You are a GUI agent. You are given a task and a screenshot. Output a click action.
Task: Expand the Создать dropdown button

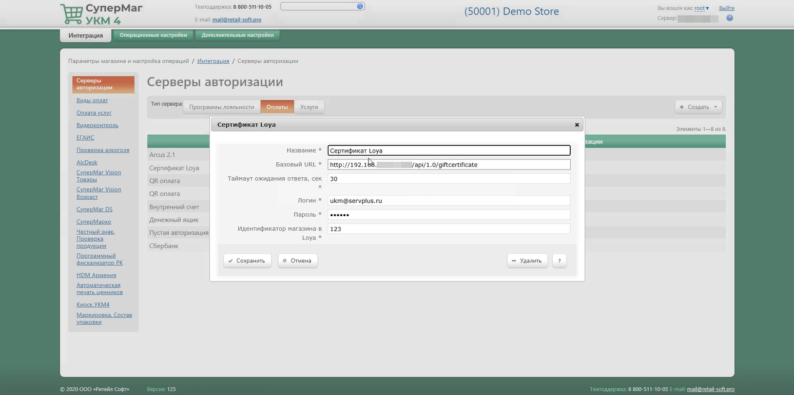[x=698, y=107]
